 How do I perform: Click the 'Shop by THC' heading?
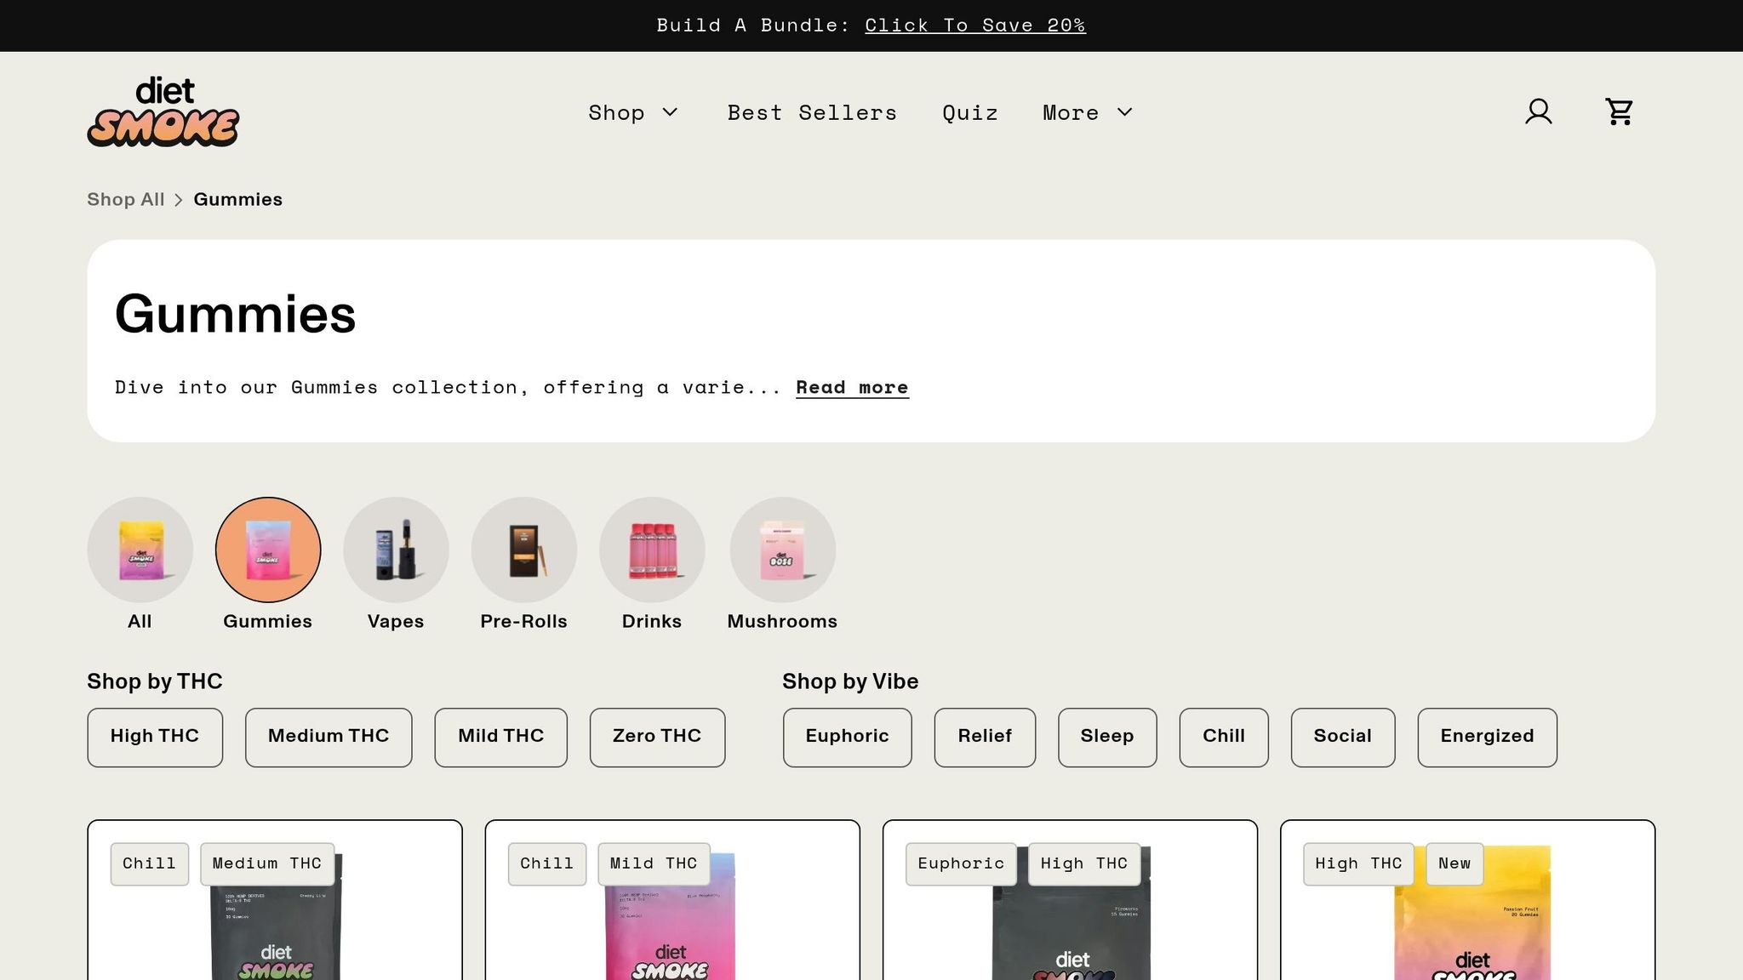[x=155, y=681]
